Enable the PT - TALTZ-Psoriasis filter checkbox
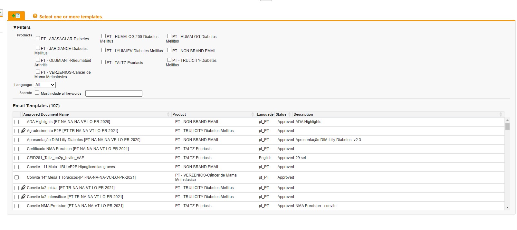 [x=104, y=62]
